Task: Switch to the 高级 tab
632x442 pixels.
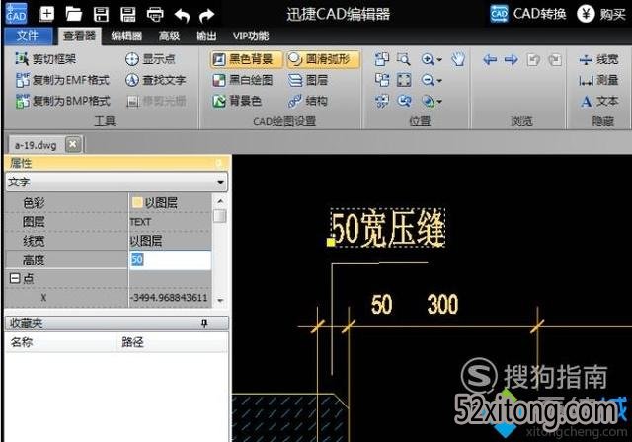Action: (x=169, y=37)
